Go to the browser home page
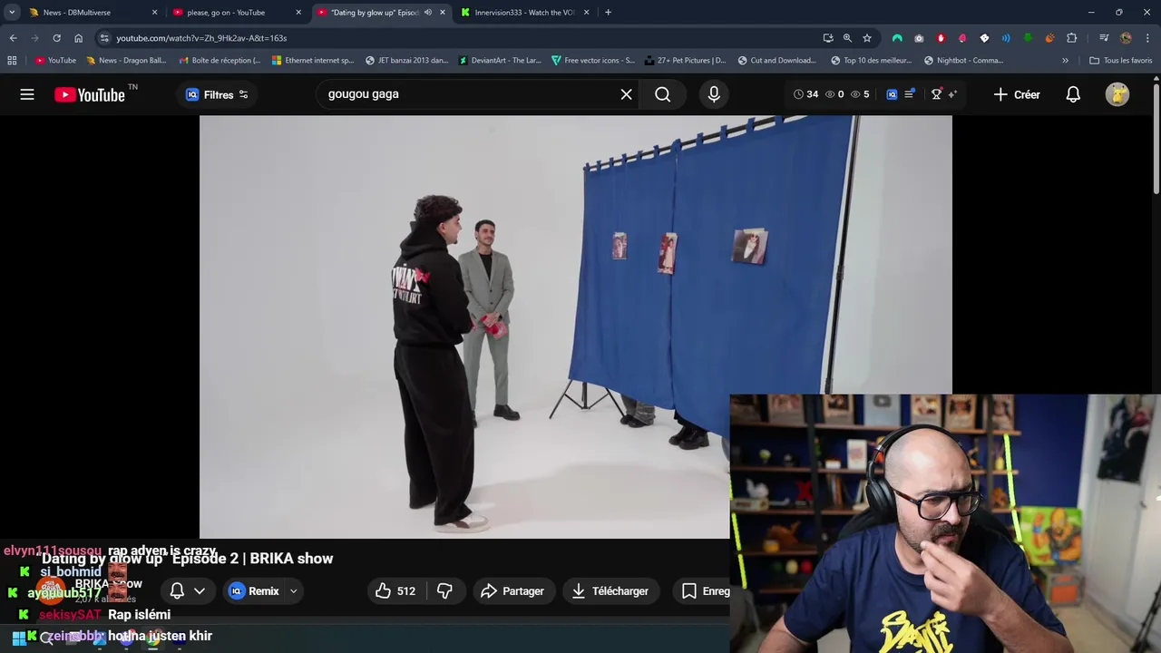 click(78, 38)
